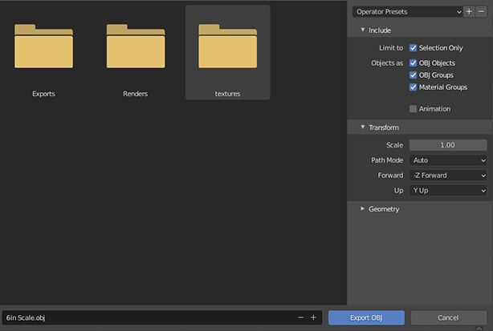Increment the filename number with the plus icon

point(313,317)
